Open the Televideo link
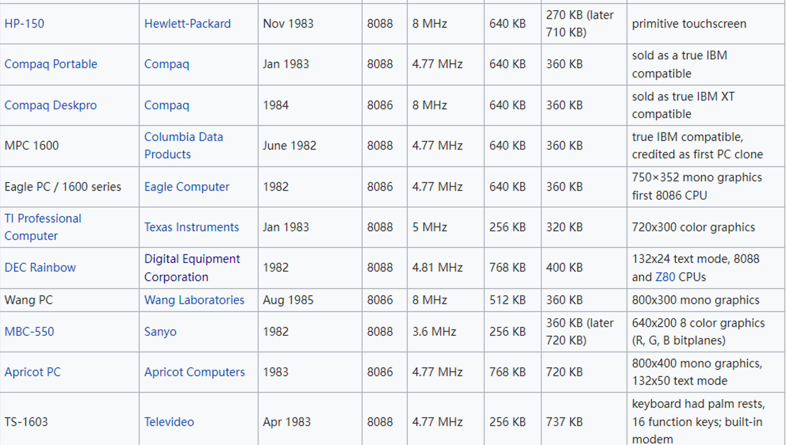The image size is (786, 445). click(169, 422)
